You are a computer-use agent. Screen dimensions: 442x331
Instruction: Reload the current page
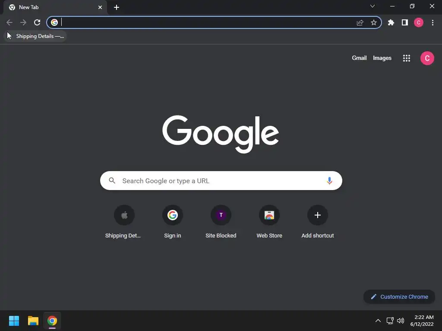[37, 22]
